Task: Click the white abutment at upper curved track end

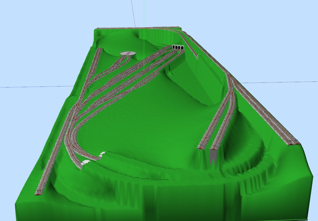Action: point(102,154)
